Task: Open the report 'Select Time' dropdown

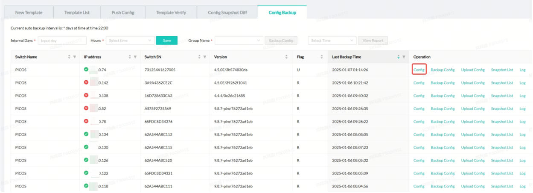Action: [332, 41]
